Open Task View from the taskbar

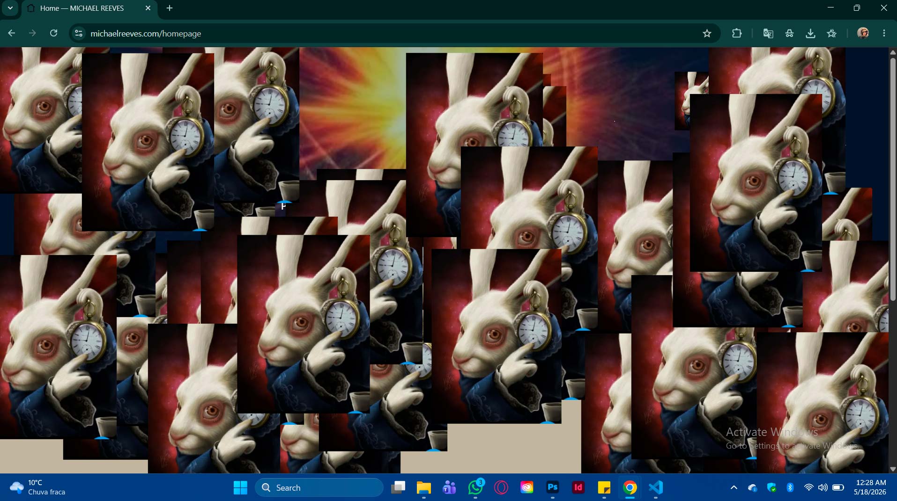[x=398, y=487]
